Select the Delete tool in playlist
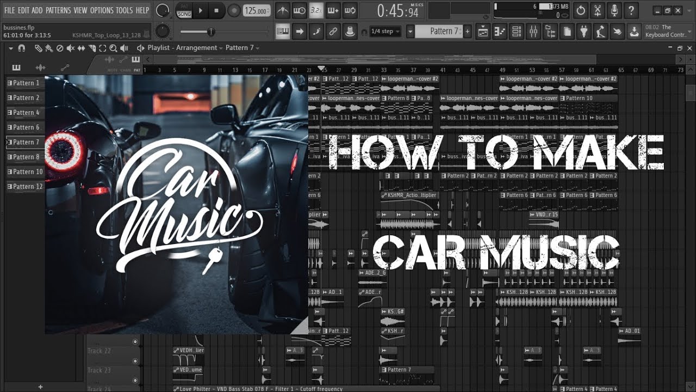Screen dimensions: 696x392 tap(59, 48)
